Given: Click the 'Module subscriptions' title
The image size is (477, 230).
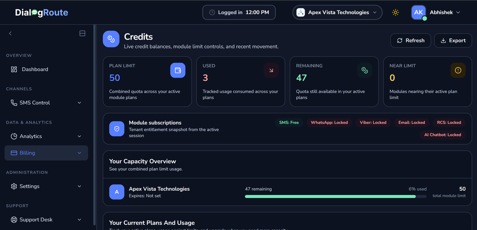Looking at the screenshot, I should coord(155,123).
